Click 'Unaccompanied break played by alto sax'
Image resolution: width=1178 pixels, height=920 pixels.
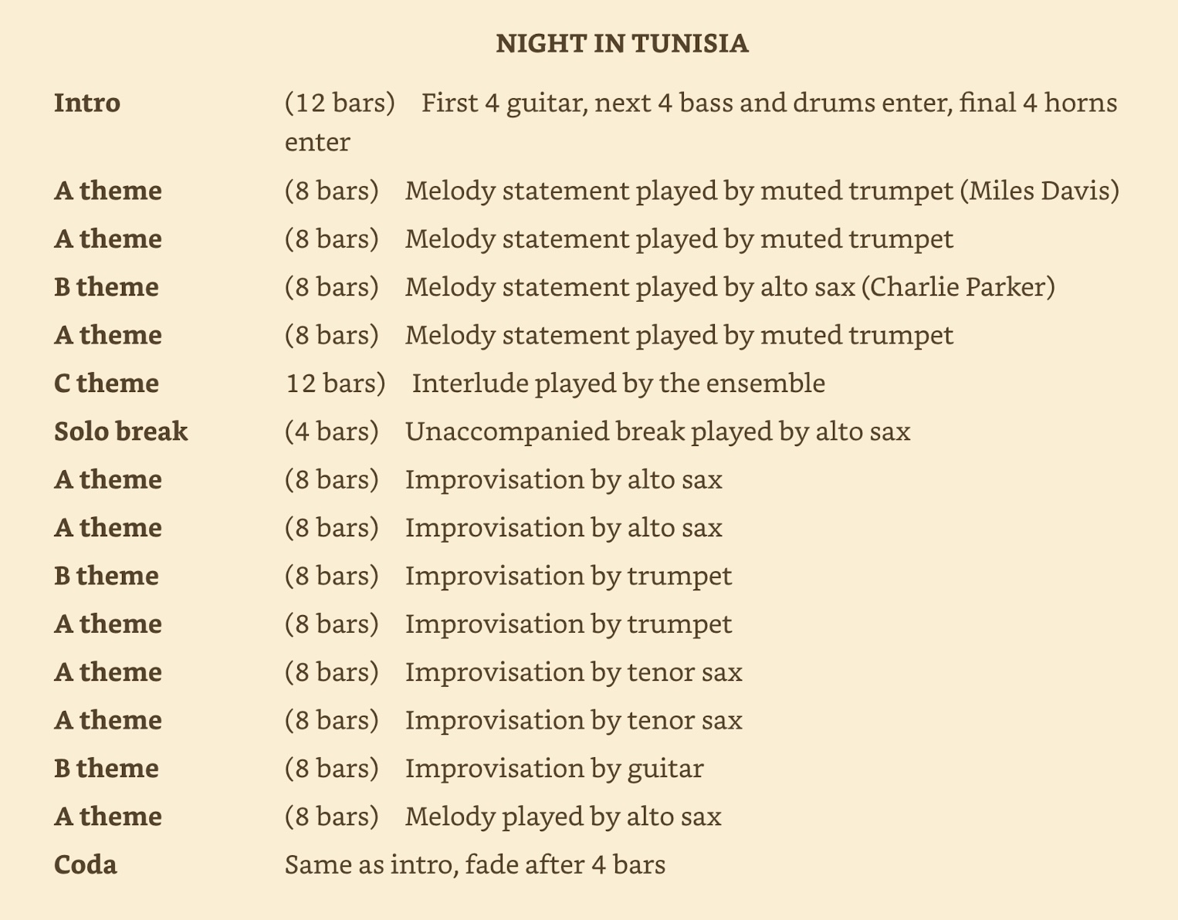(x=658, y=431)
